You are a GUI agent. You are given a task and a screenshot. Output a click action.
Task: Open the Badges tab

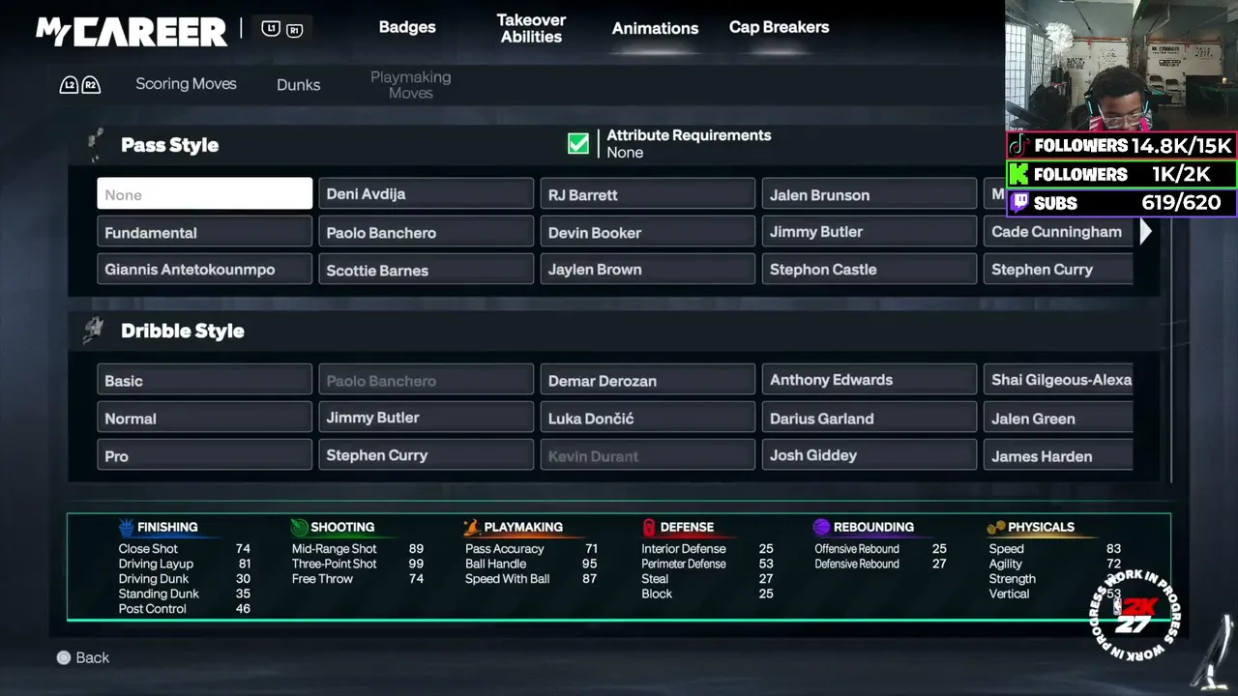[407, 27]
